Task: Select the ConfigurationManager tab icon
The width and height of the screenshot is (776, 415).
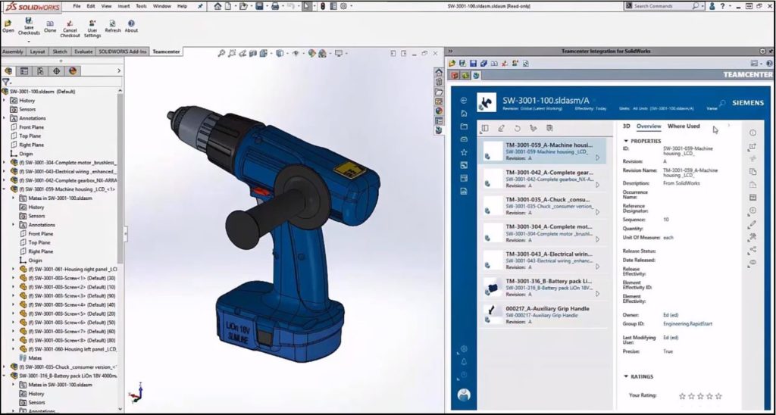Action: [x=40, y=70]
